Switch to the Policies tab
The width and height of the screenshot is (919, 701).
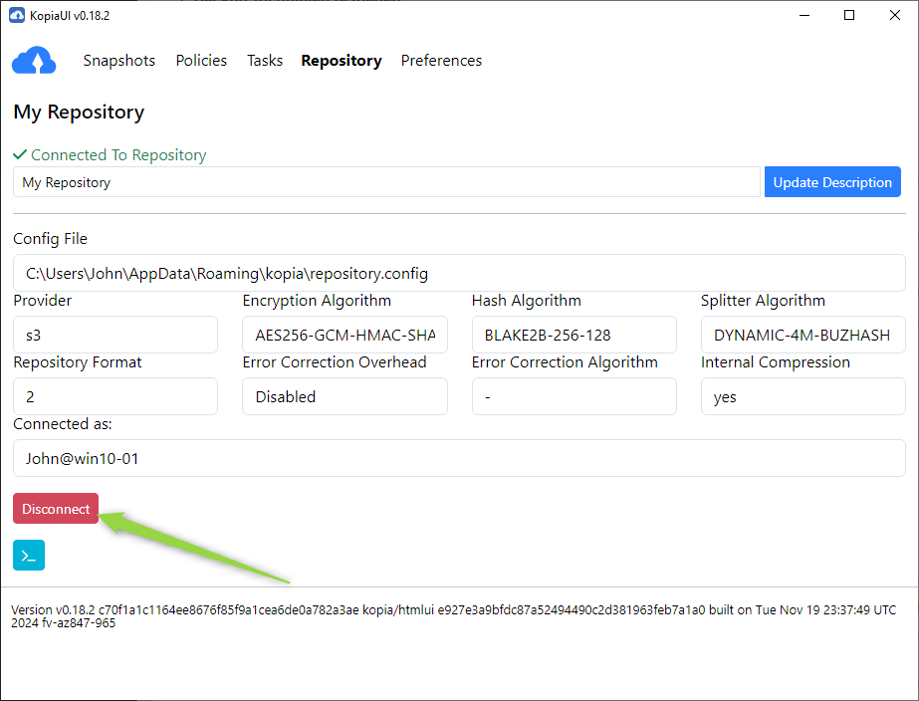click(x=201, y=61)
